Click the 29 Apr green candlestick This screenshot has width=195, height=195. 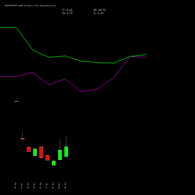(60, 155)
